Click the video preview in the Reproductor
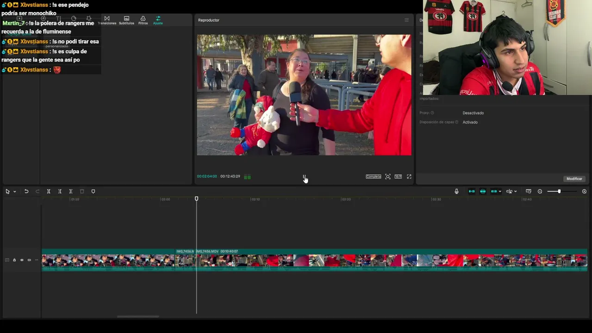This screenshot has height=333, width=592. [x=304, y=95]
